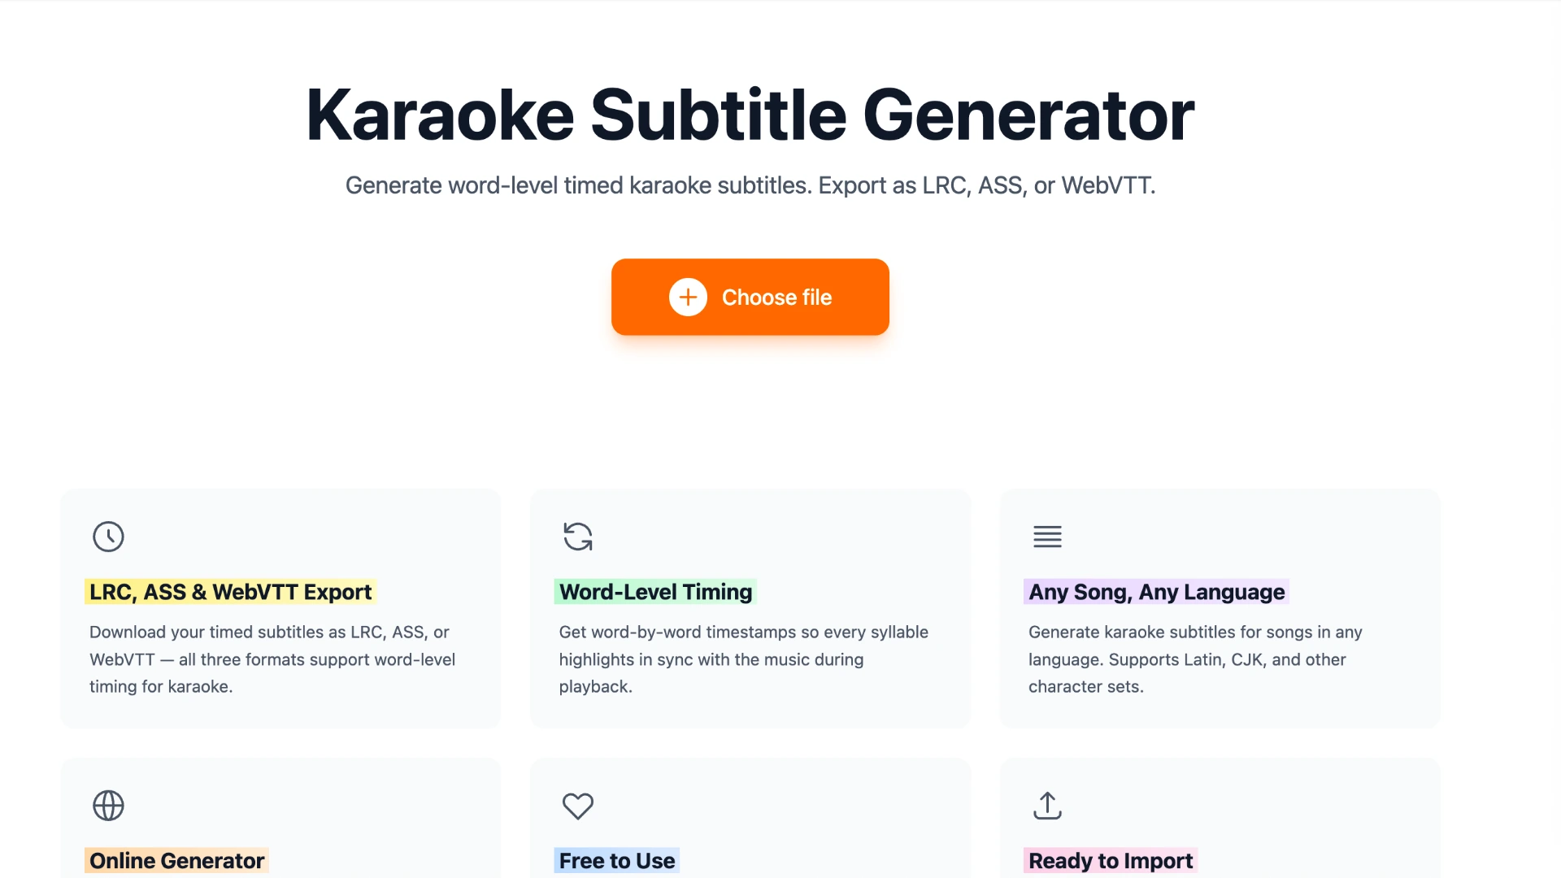Image resolution: width=1561 pixels, height=878 pixels.
Task: Click the Online Generator highlighted heading
Action: click(176, 860)
